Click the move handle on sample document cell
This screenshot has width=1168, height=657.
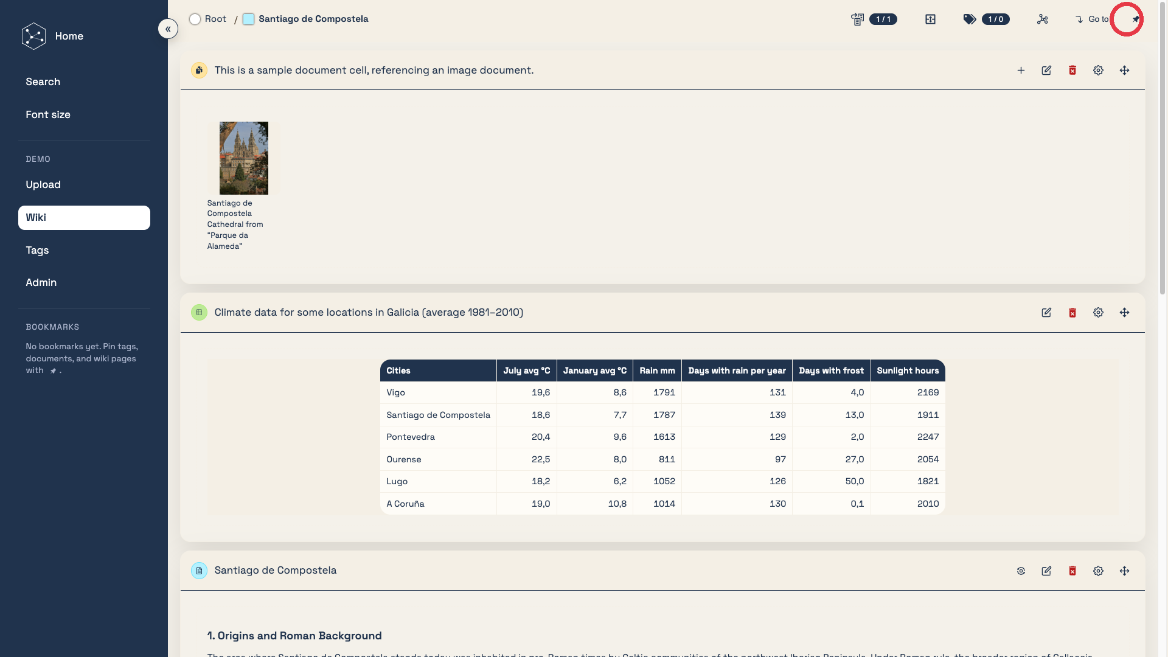(x=1124, y=71)
